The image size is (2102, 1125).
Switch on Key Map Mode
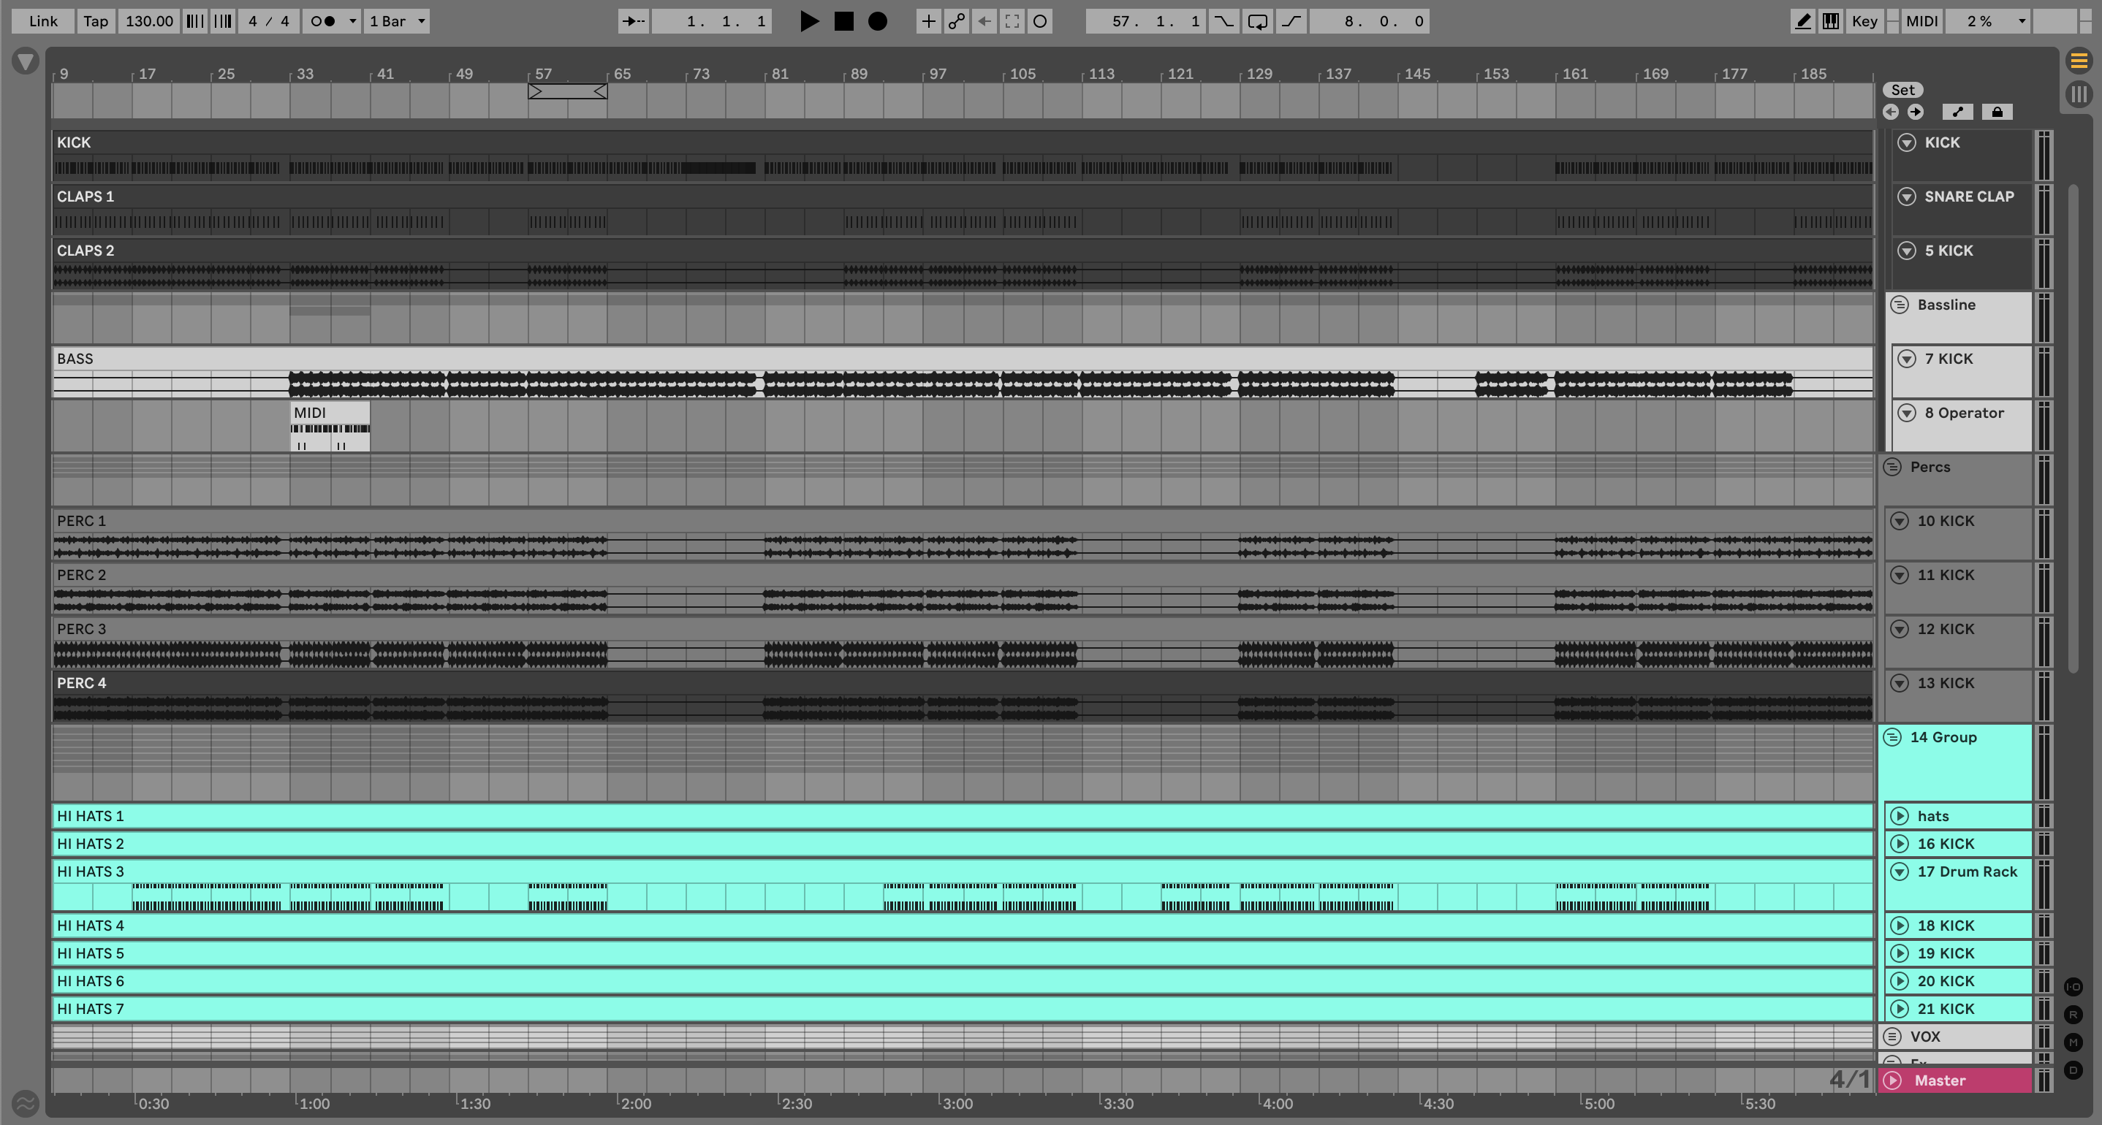1864,21
